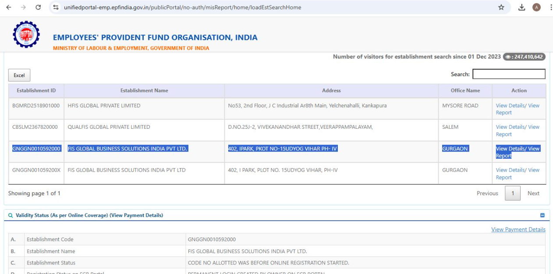The image size is (553, 274).
Task: Open site information icon in address bar
Action: (x=56, y=7)
